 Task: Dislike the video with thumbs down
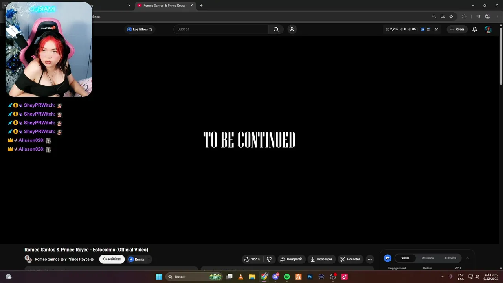[269, 259]
